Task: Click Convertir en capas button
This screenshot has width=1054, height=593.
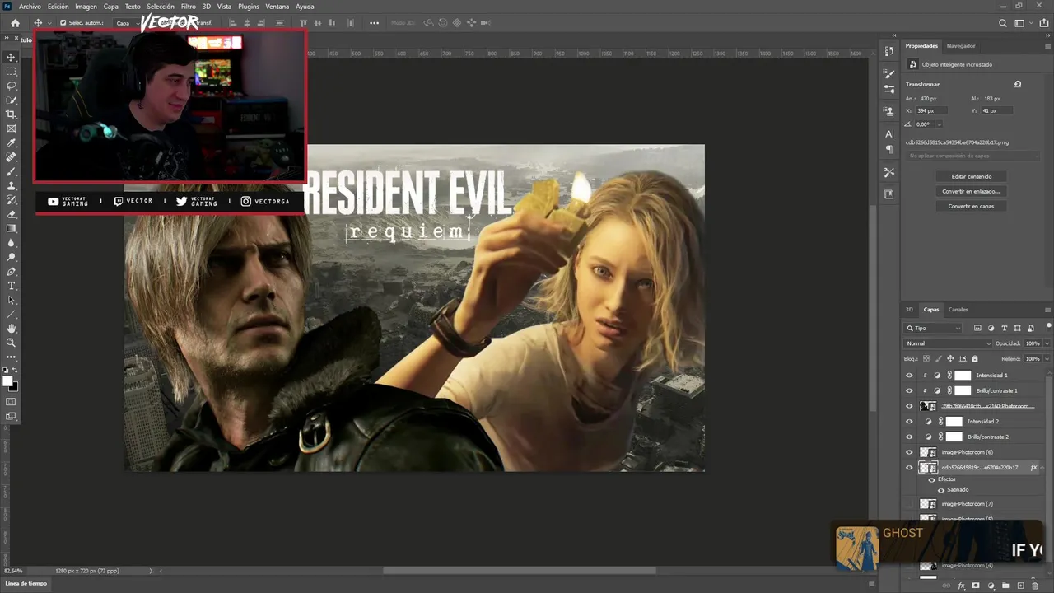Action: 972,206
